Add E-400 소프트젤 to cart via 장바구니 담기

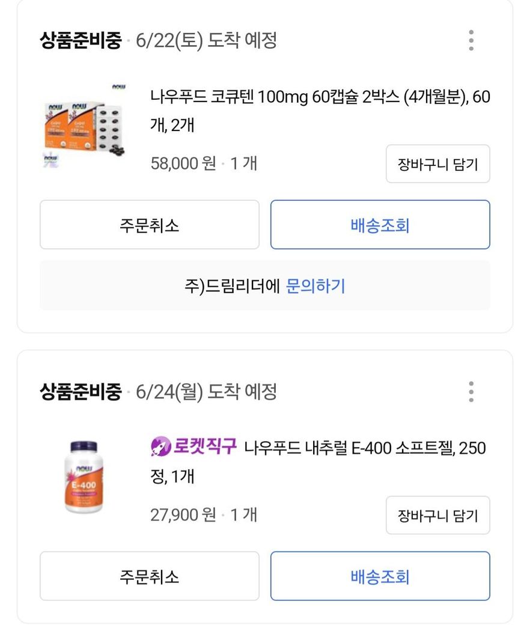(x=437, y=515)
